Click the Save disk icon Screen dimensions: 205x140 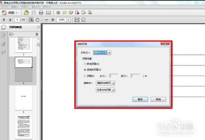point(34,13)
